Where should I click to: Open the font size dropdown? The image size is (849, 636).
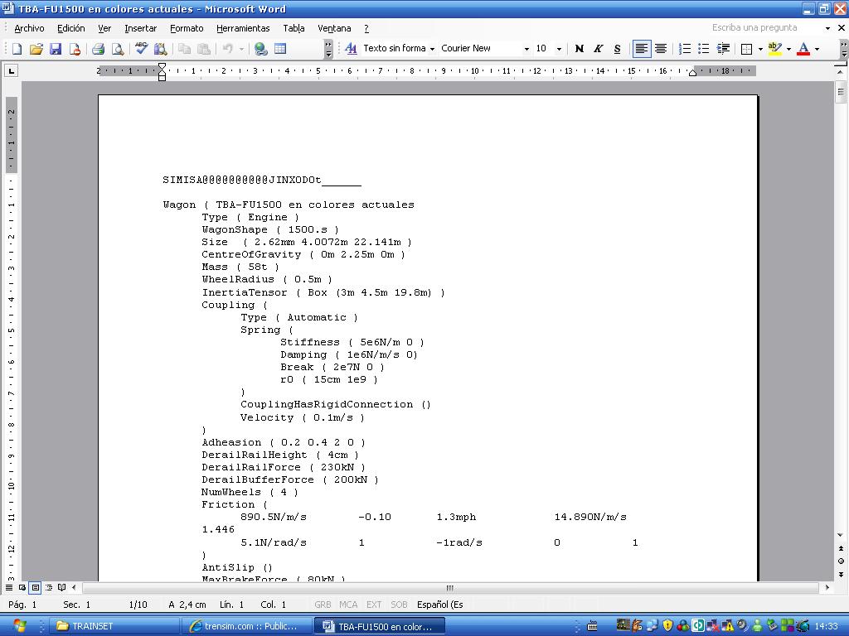click(x=559, y=49)
